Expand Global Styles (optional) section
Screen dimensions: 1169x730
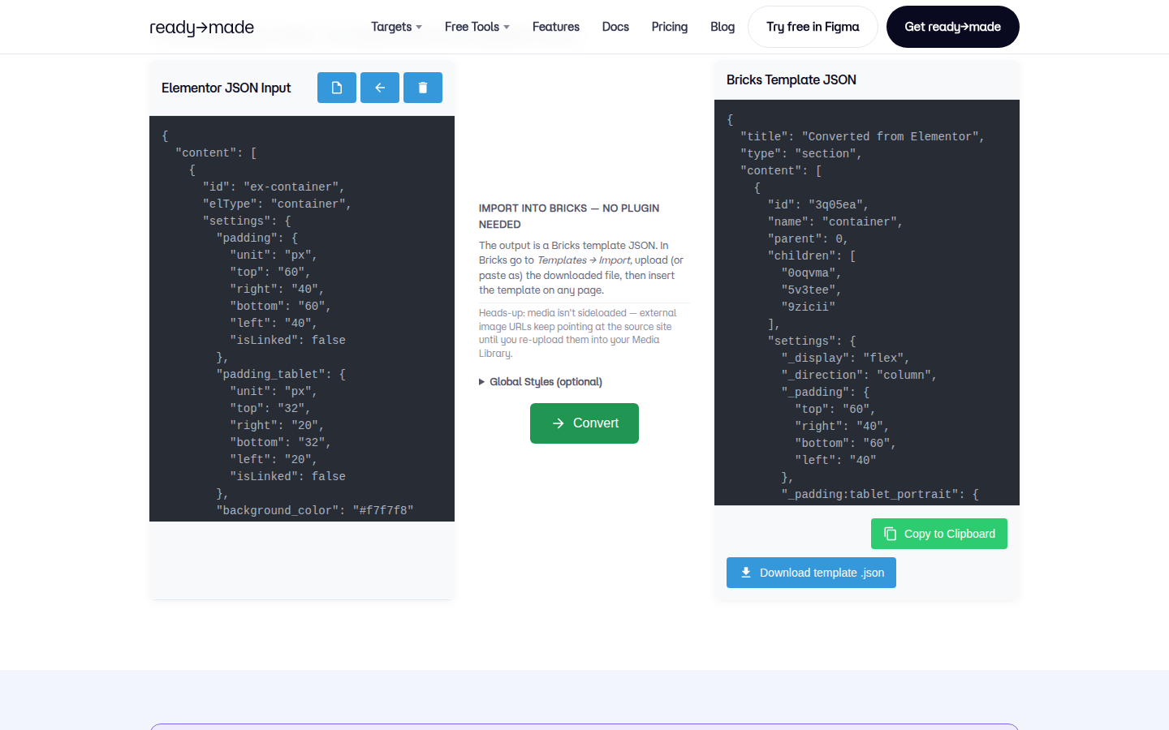(541, 382)
